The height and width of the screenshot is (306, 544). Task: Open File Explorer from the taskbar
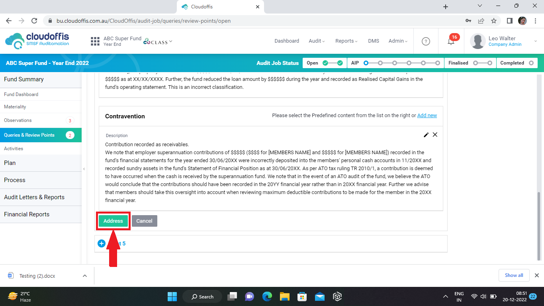coord(284,296)
